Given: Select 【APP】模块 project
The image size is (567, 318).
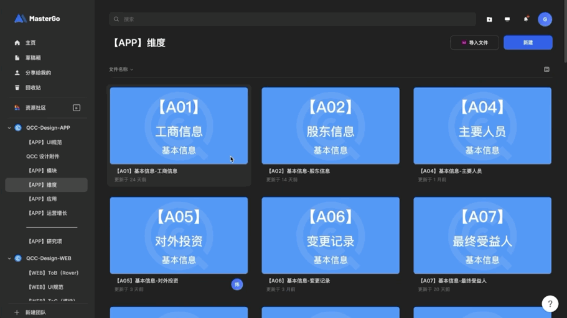Looking at the screenshot, I should pyautogui.click(x=42, y=171).
